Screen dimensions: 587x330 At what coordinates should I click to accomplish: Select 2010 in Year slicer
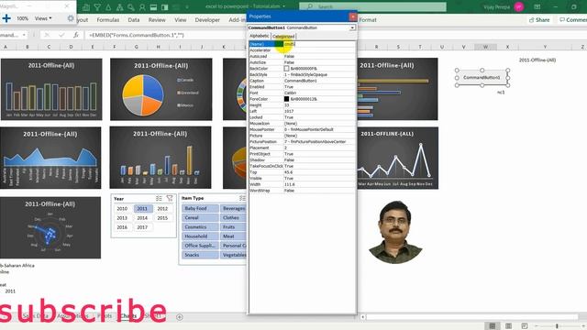[x=122, y=208]
